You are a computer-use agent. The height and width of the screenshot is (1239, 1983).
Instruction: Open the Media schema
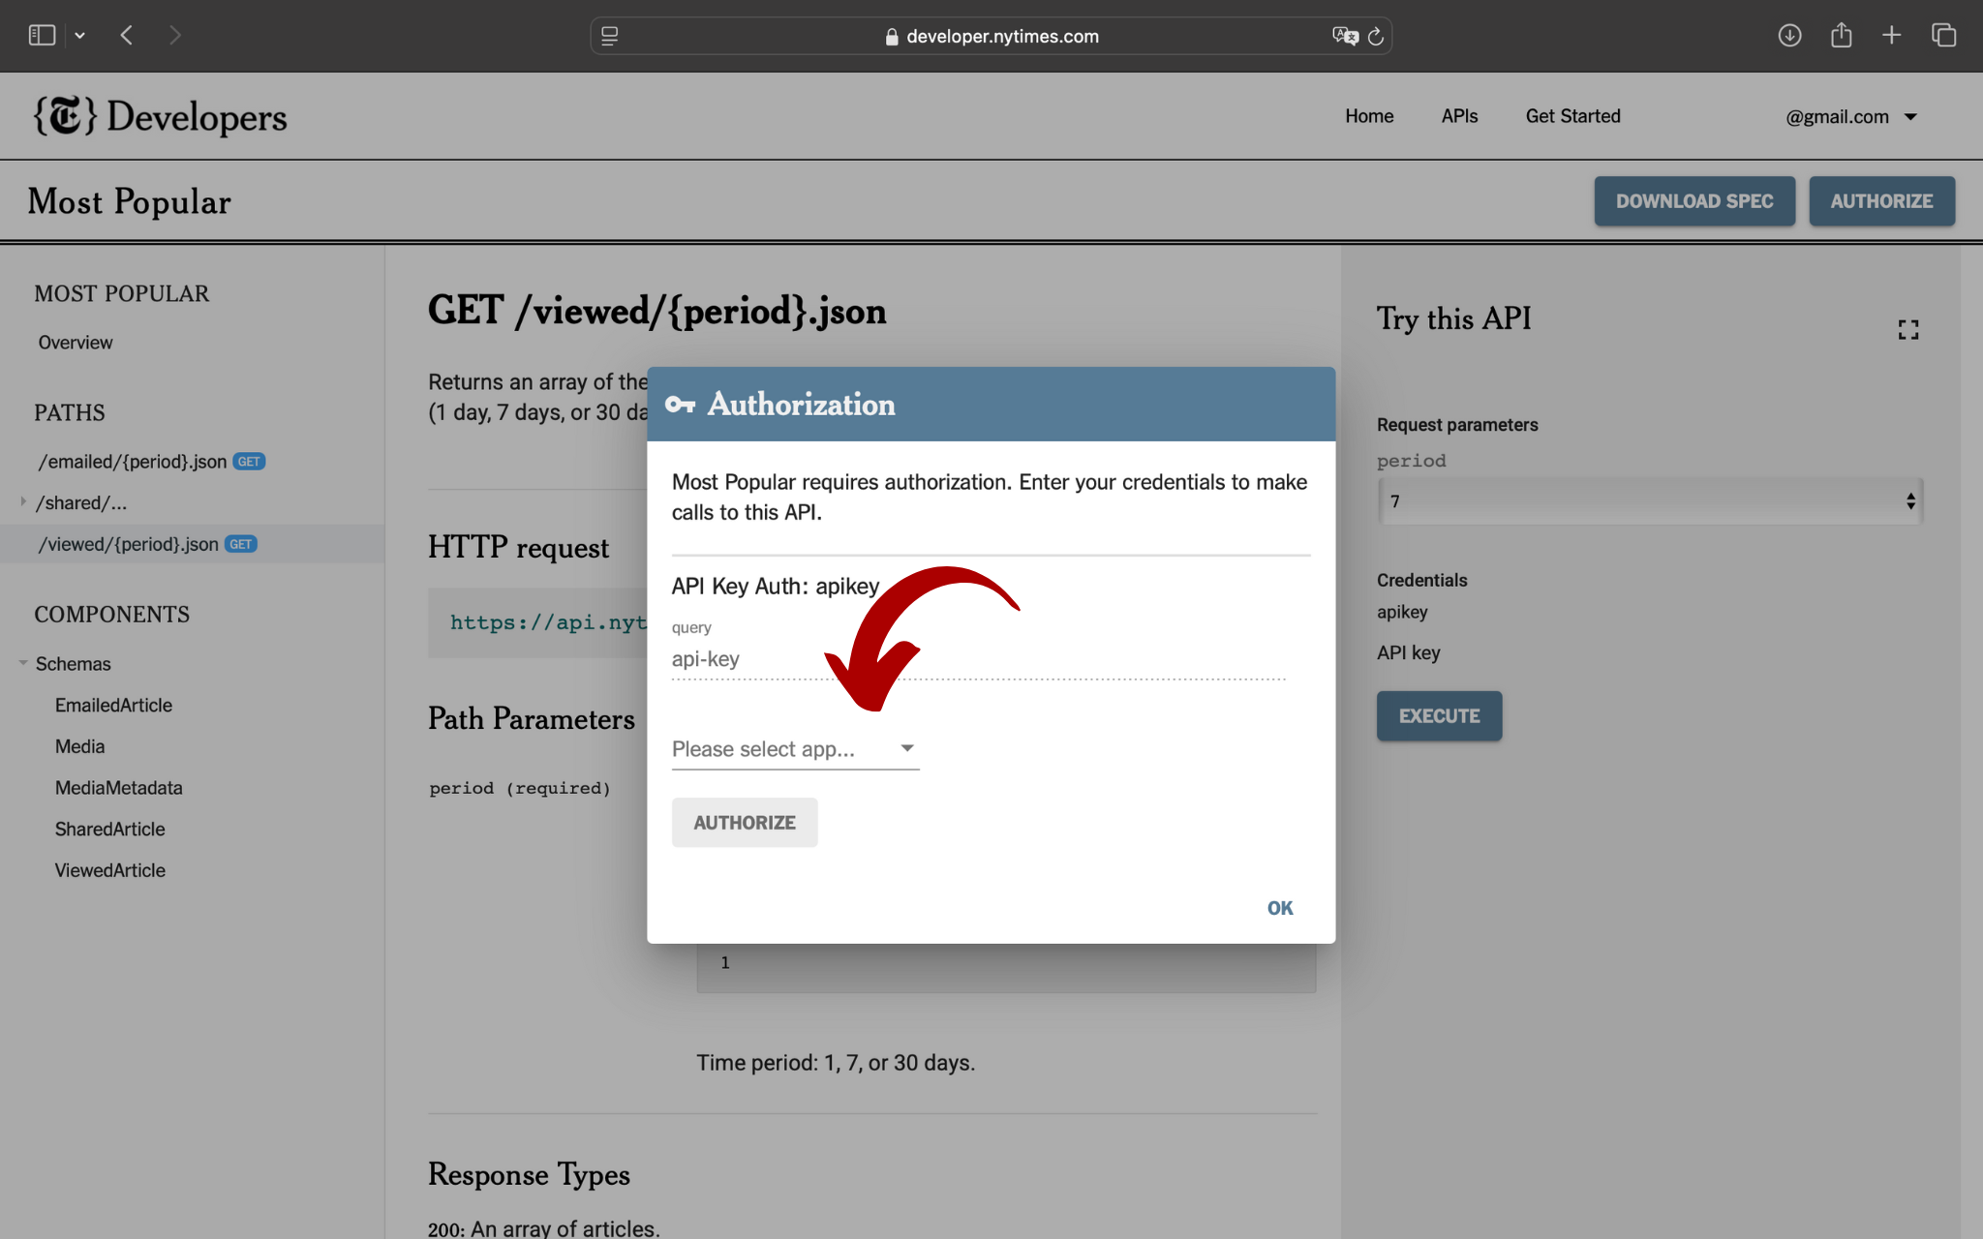coord(79,747)
